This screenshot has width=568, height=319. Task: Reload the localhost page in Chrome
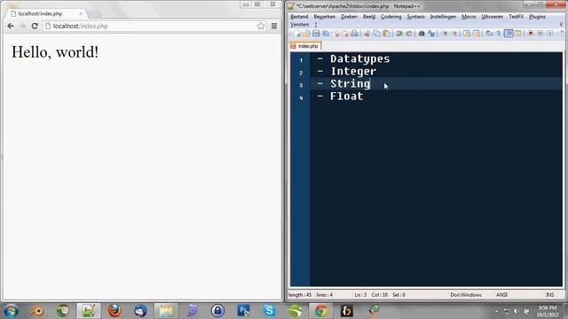click(x=35, y=26)
